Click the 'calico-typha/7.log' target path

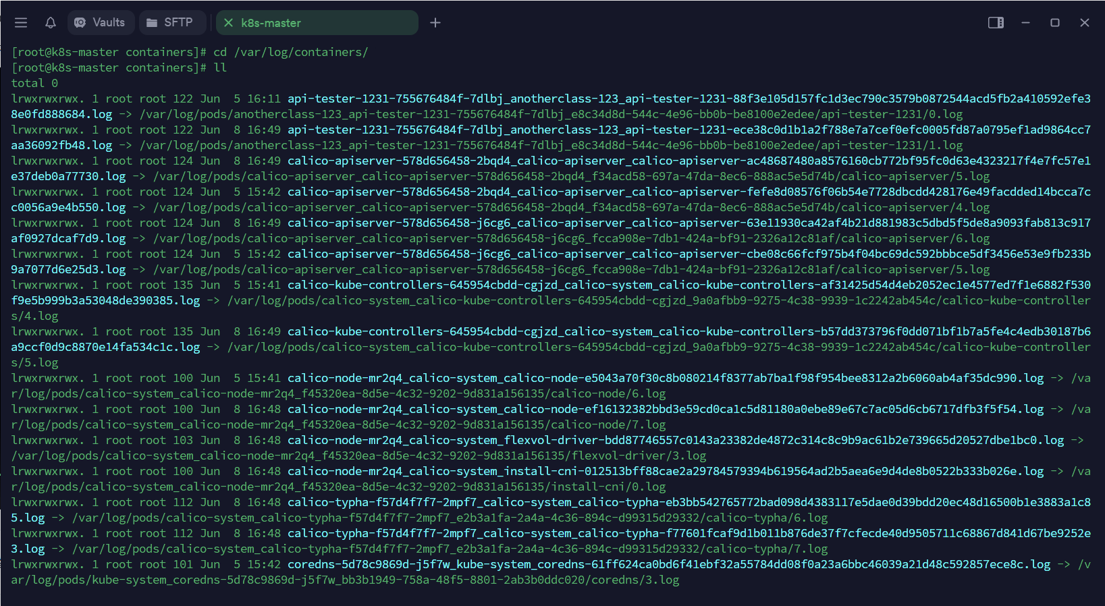tap(767, 549)
